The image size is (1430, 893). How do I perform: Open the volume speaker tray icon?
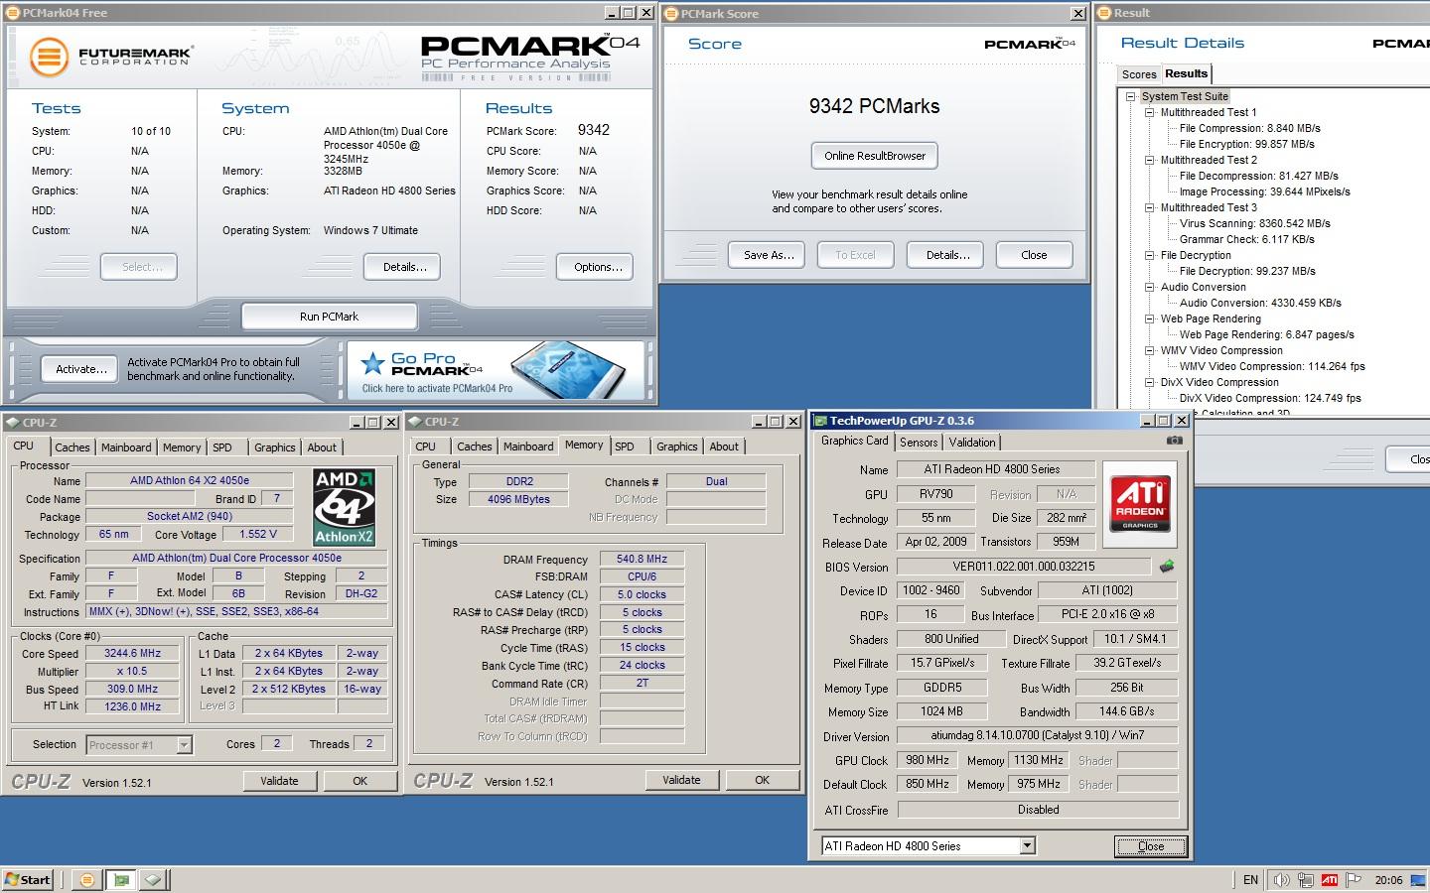pos(1282,879)
